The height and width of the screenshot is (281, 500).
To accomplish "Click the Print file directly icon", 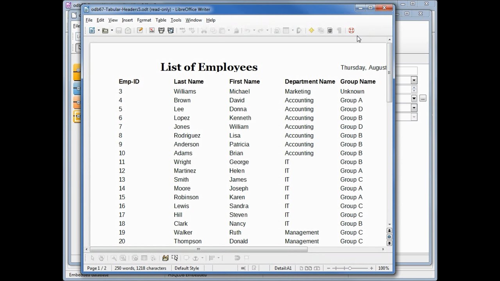I will click(161, 30).
